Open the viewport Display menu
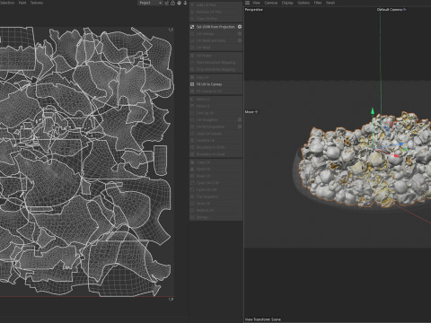The image size is (431, 323). (x=287, y=3)
